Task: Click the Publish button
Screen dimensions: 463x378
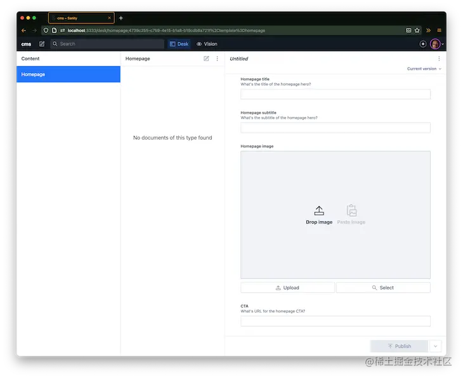Action: [x=399, y=346]
